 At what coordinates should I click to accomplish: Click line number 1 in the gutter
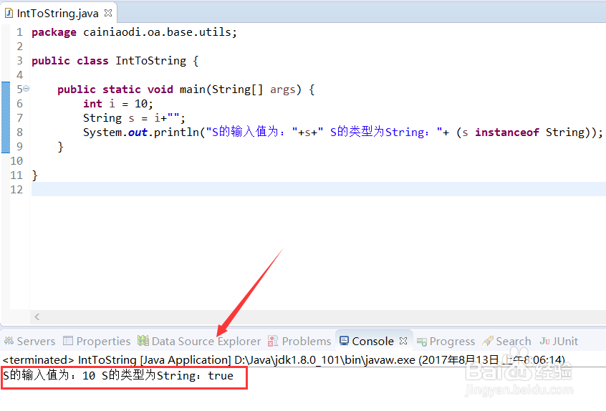[20, 32]
